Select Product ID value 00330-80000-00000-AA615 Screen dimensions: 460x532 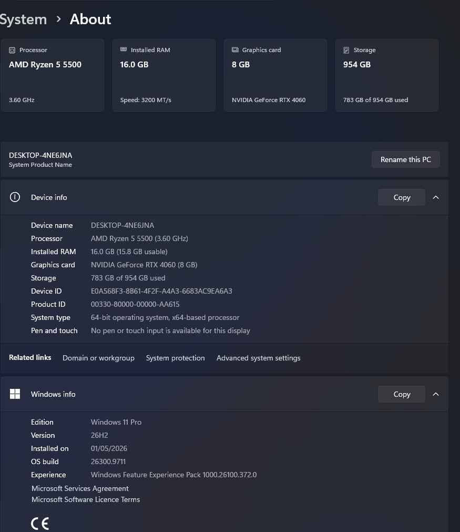[x=135, y=304]
